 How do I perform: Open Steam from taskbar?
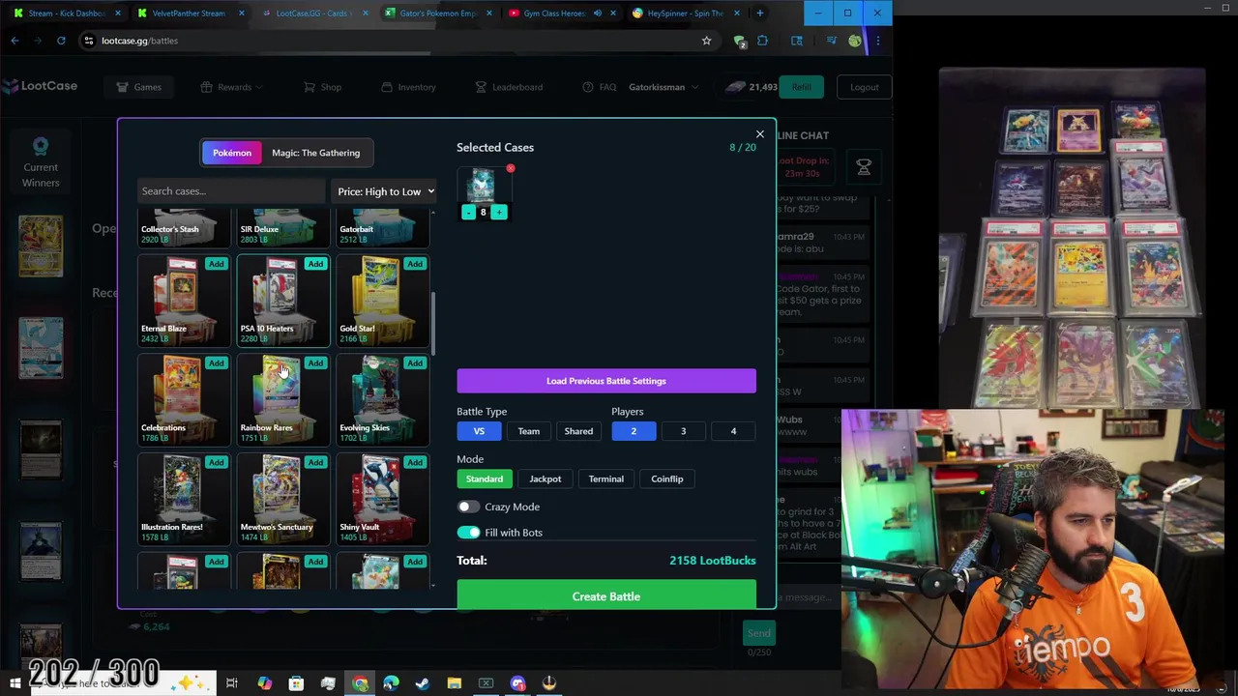(422, 683)
